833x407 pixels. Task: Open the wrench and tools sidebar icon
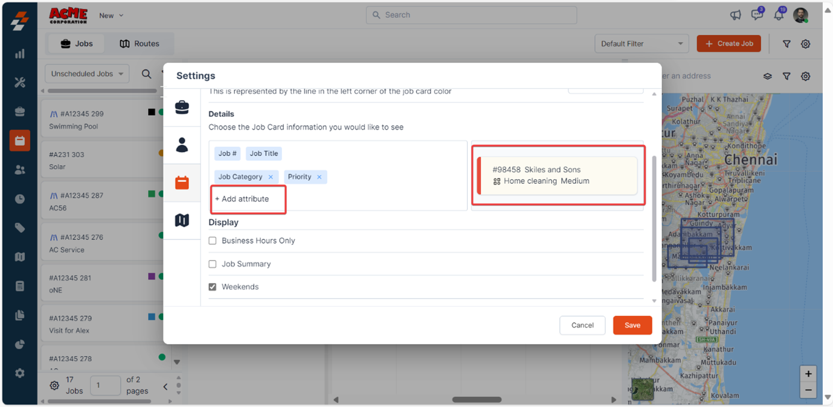20,83
